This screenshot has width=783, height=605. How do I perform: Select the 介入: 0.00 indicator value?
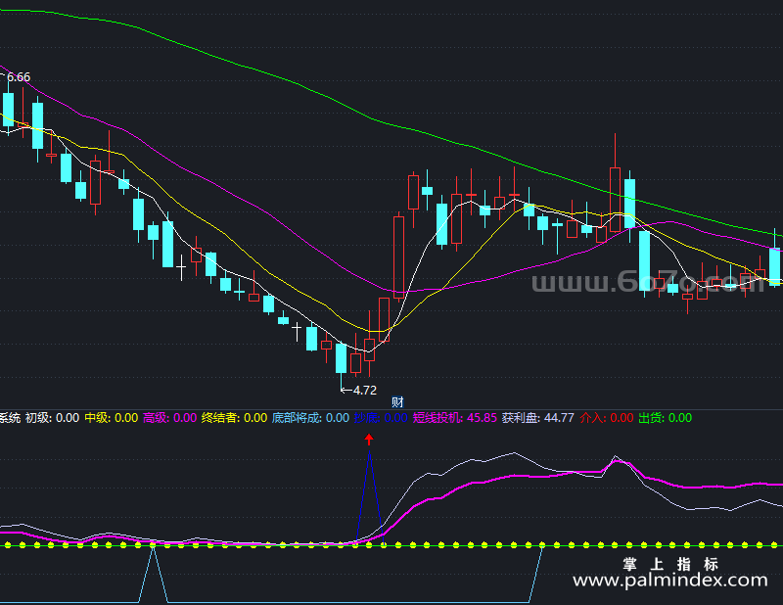pyautogui.click(x=607, y=418)
